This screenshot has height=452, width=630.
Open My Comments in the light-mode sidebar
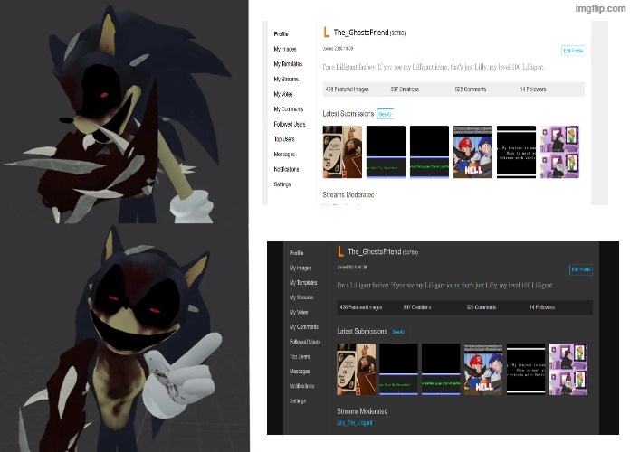tap(289, 108)
